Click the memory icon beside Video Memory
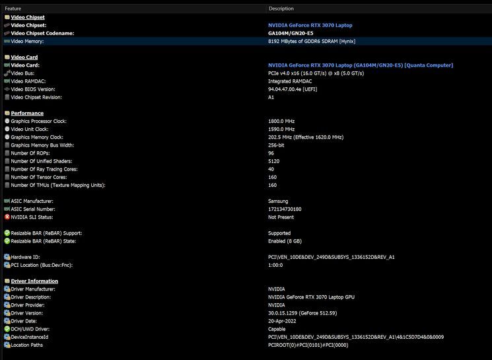This screenshot has height=360, width=492. (x=7, y=41)
